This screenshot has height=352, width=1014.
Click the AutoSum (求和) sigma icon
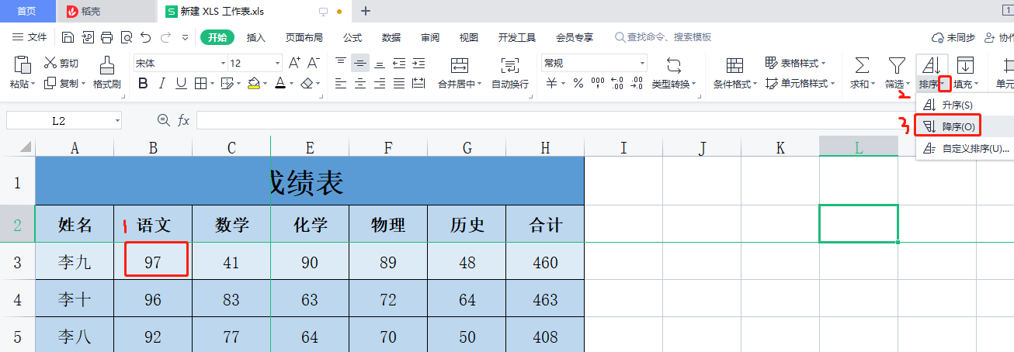click(x=861, y=65)
